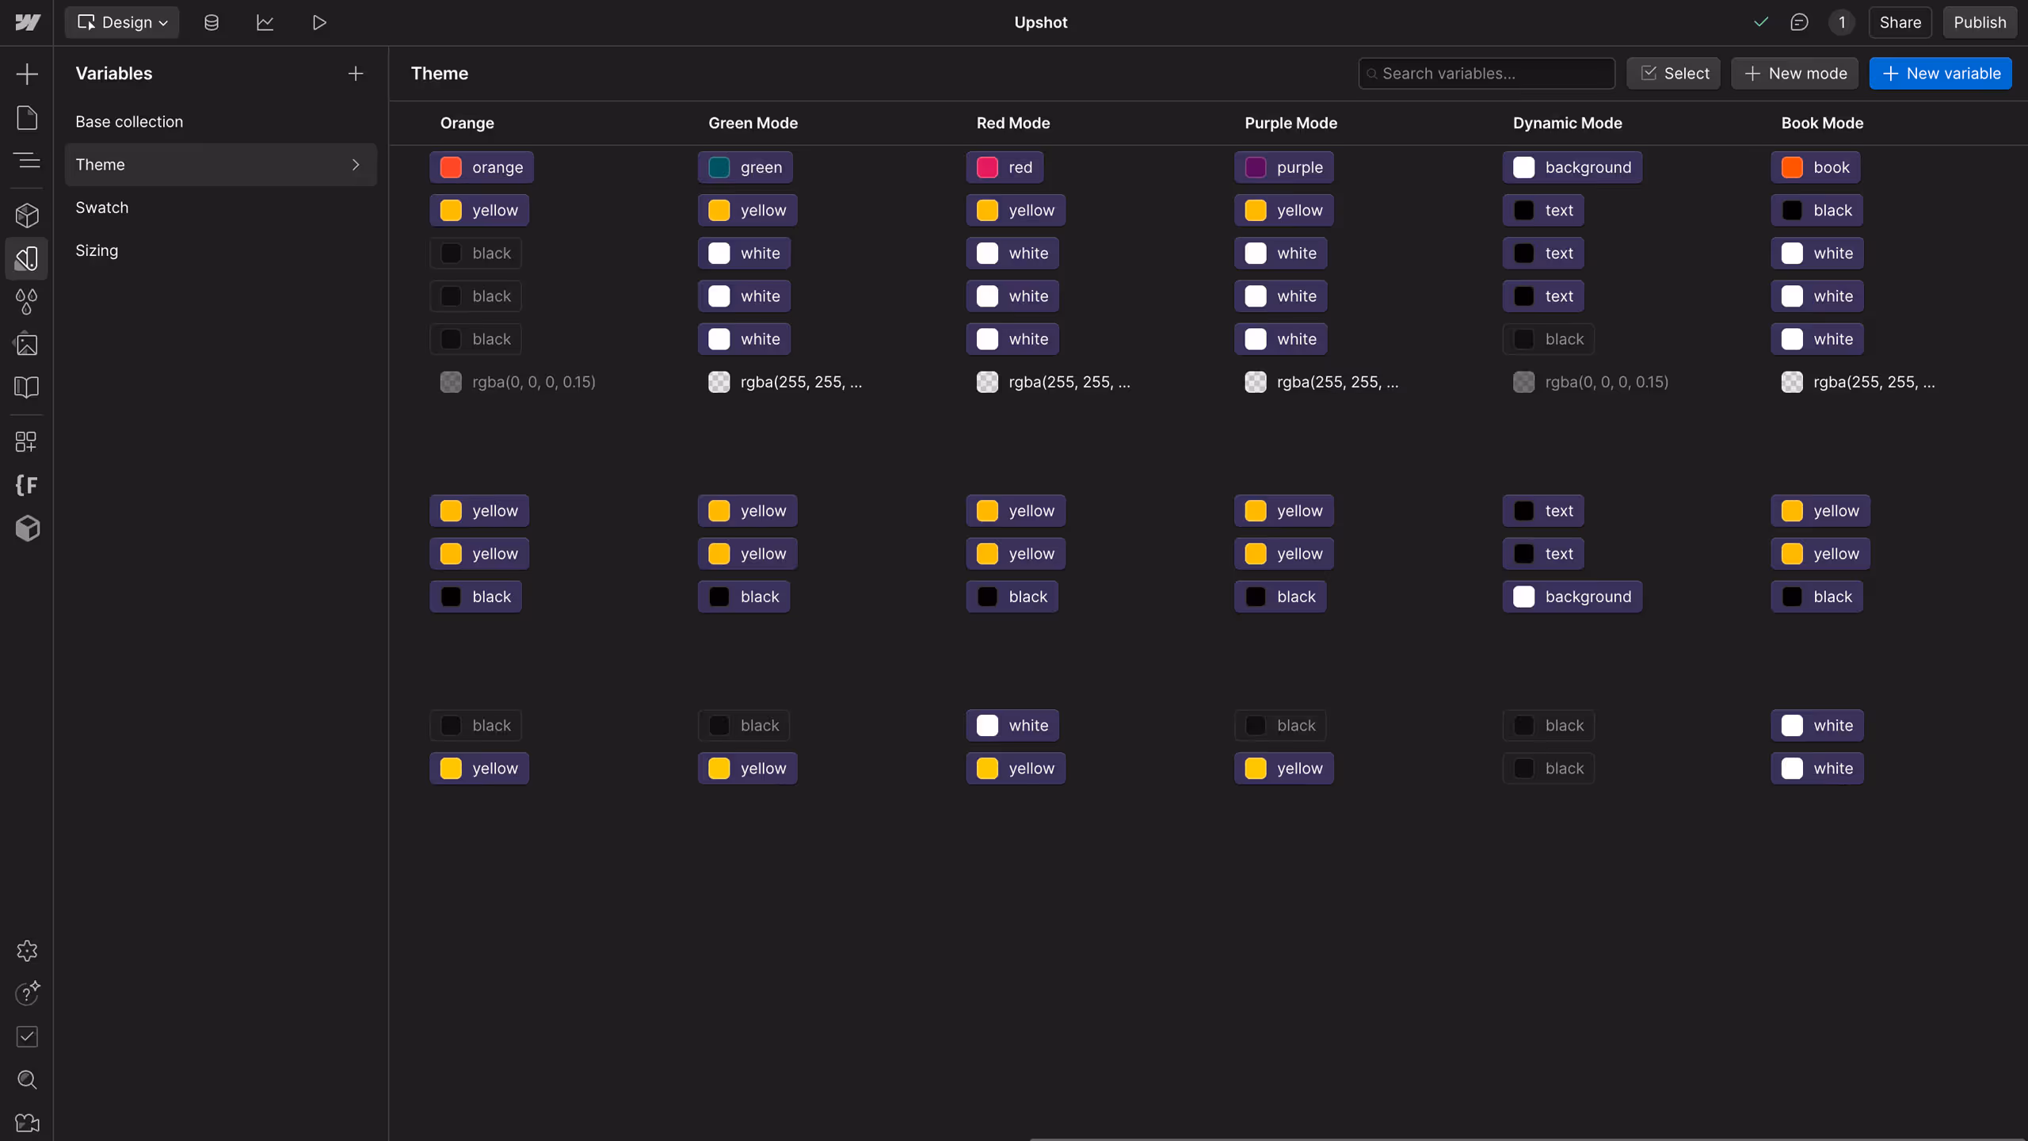The width and height of the screenshot is (2028, 1141).
Task: Open the CMS database icon in top bar
Action: (x=211, y=22)
